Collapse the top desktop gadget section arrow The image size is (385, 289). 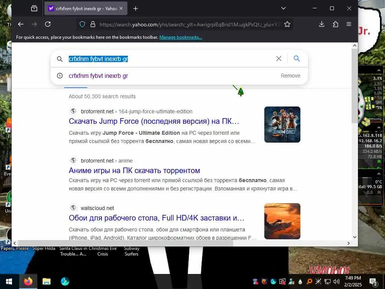tap(379, 70)
